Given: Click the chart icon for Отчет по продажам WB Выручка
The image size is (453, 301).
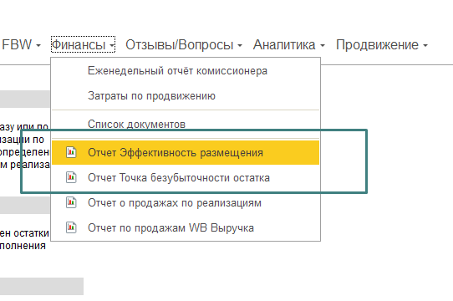Looking at the screenshot, I should 71,227.
